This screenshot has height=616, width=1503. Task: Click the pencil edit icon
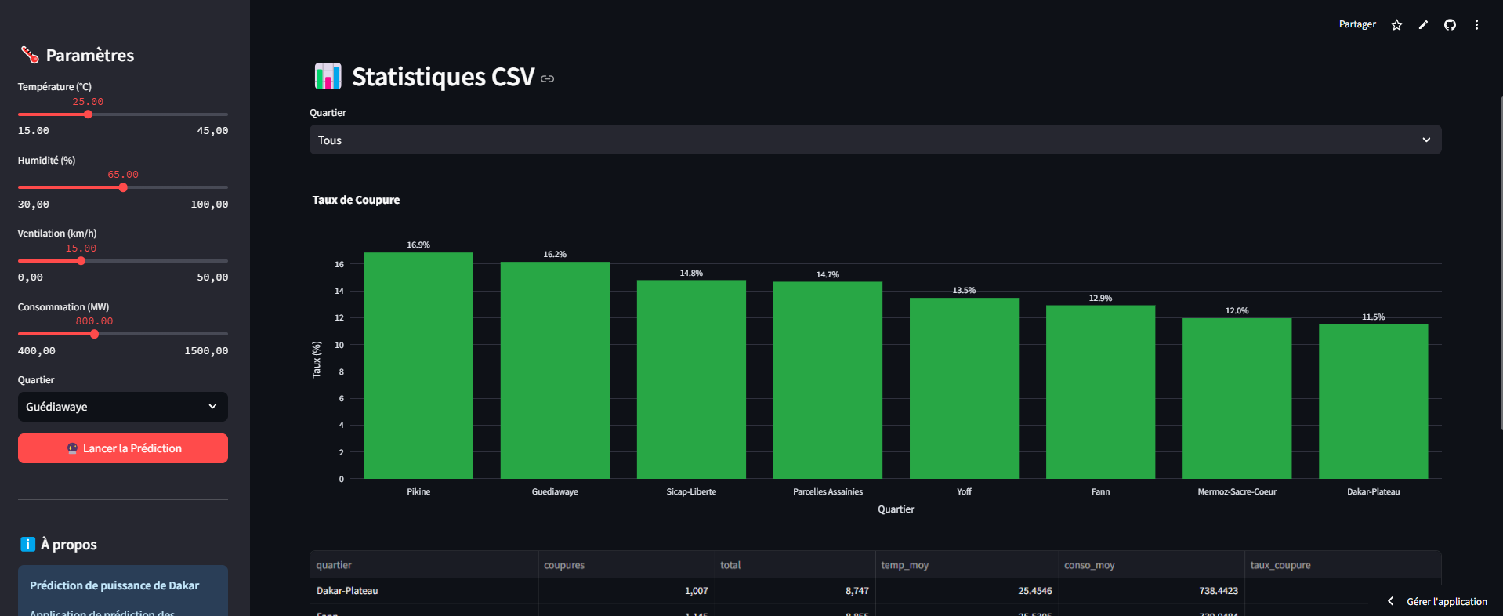(x=1423, y=25)
